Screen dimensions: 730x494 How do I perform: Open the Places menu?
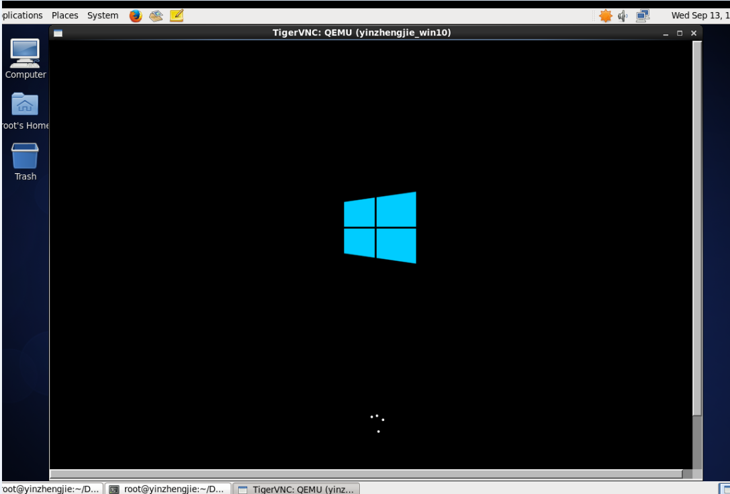coord(64,15)
